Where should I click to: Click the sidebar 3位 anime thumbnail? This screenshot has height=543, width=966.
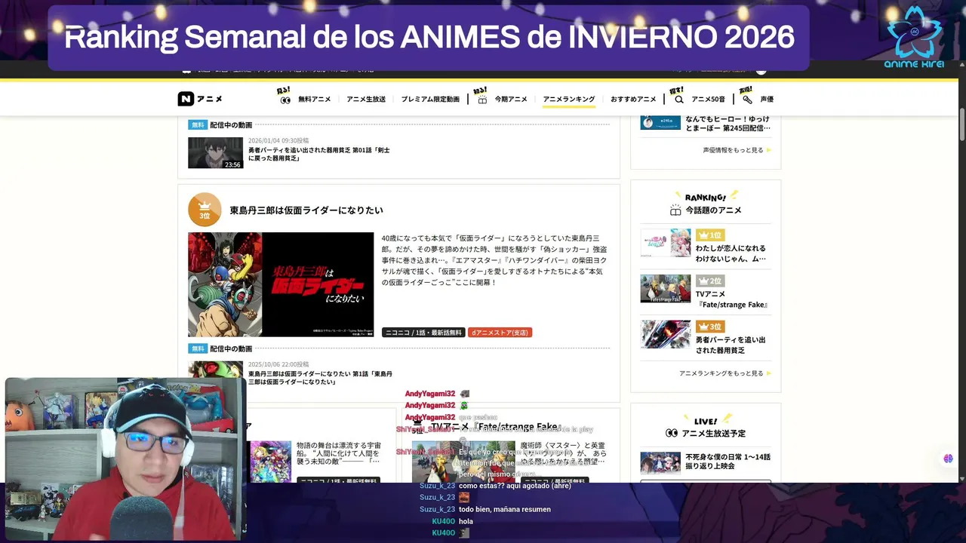click(x=666, y=334)
